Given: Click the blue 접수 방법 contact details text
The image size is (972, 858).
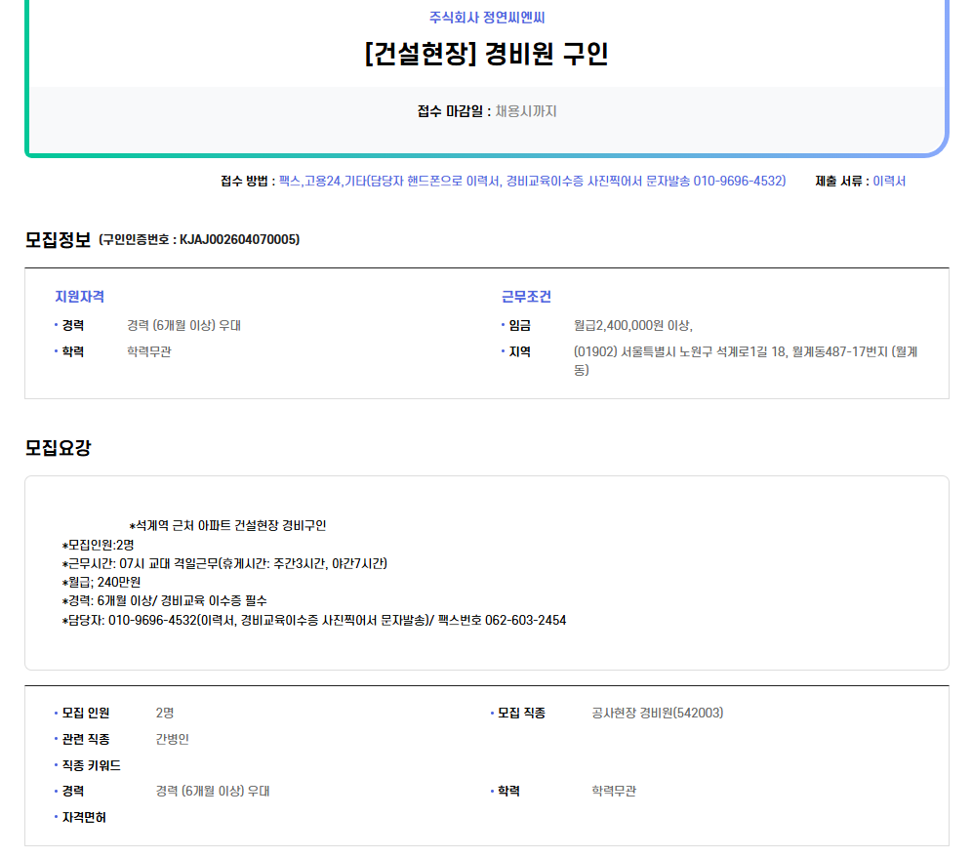Looking at the screenshot, I should coord(532,181).
